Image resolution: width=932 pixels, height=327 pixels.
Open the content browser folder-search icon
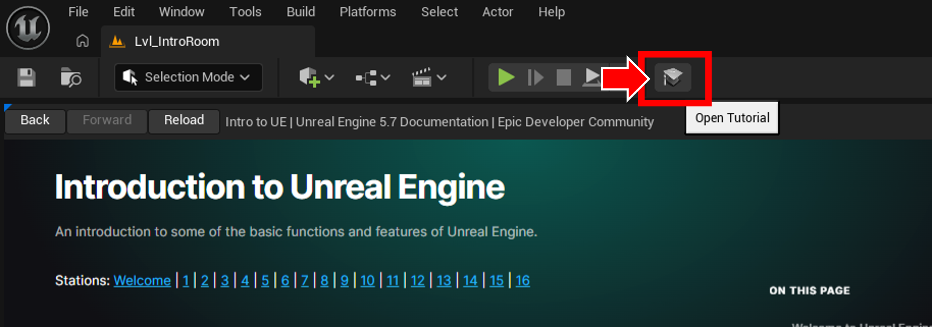pos(71,77)
